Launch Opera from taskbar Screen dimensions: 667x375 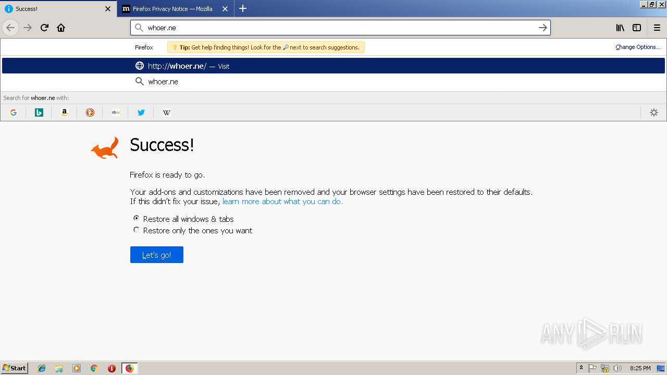(112, 368)
